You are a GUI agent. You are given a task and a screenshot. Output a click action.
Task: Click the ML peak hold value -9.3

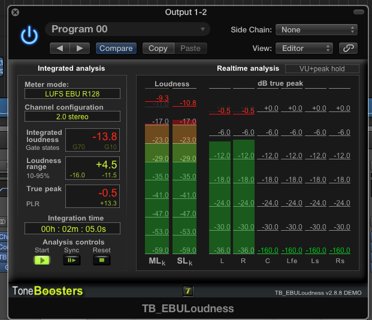click(x=162, y=98)
